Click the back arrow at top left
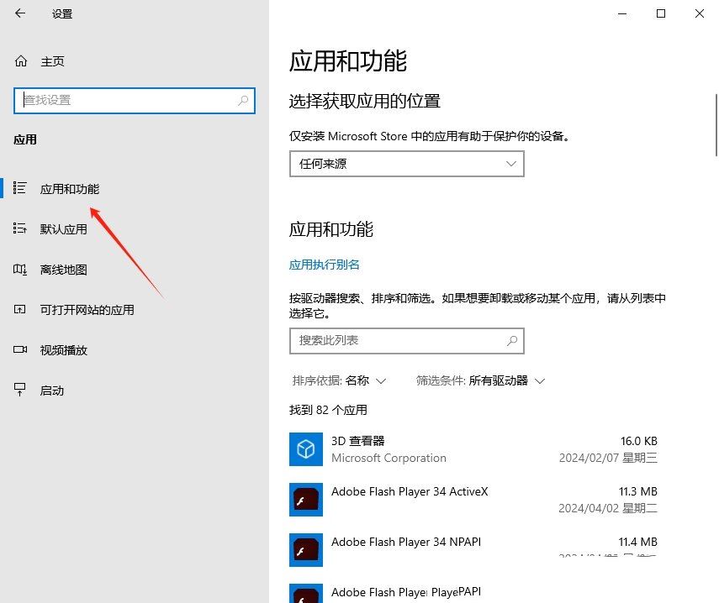This screenshot has height=603, width=719. coord(19,13)
